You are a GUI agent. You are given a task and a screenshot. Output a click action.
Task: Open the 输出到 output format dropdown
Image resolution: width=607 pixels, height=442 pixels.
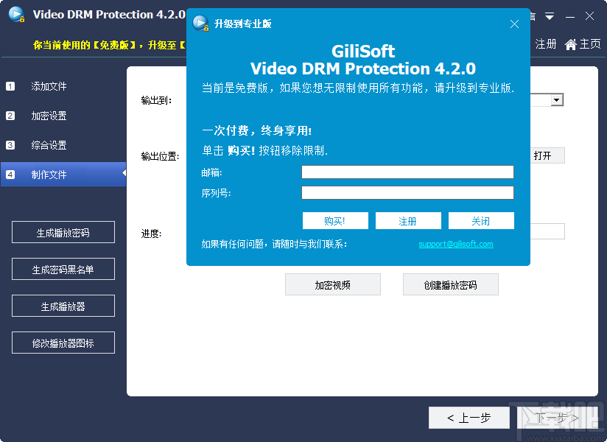tap(558, 99)
